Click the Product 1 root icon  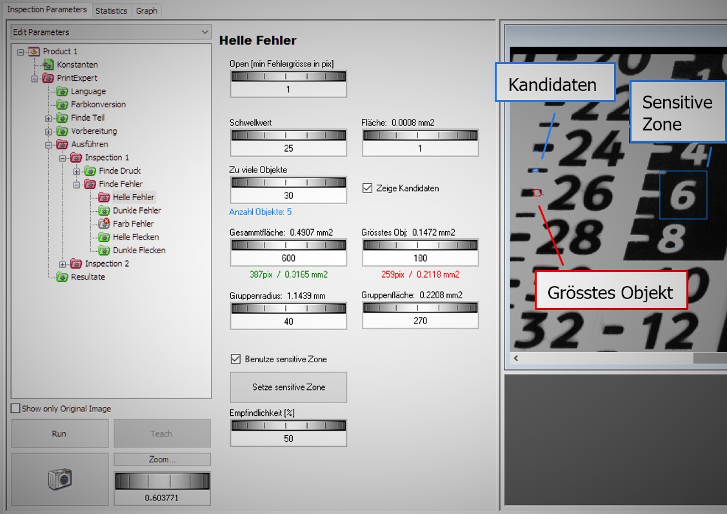34,52
